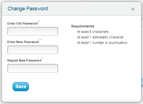Select the 'At least 1 alphabetic character' line
The height and width of the screenshot is (104, 143).
coord(100,37)
